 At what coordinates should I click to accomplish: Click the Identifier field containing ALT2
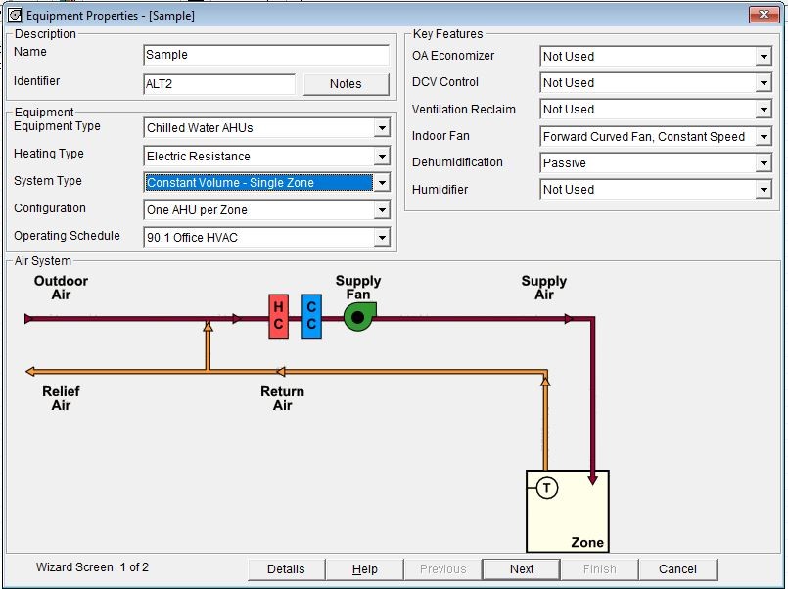click(x=218, y=84)
